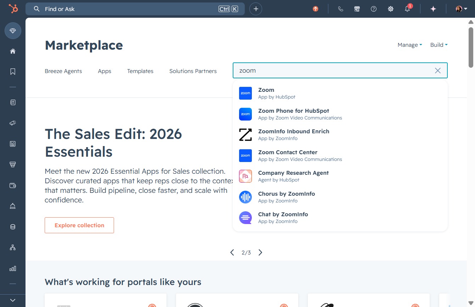
Task: Switch to the Breeze Agents tab
Action: pos(63,71)
